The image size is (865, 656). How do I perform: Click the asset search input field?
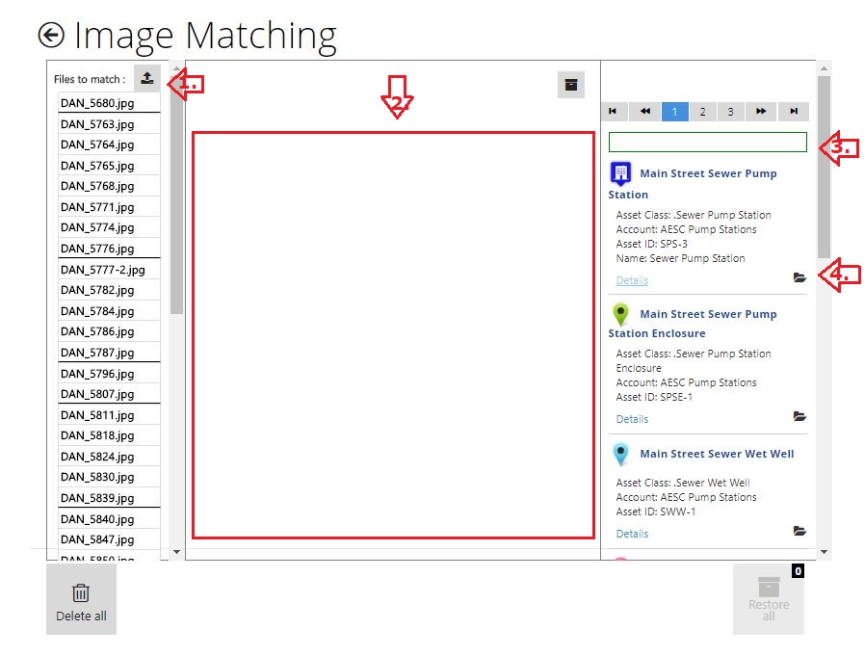tap(707, 143)
